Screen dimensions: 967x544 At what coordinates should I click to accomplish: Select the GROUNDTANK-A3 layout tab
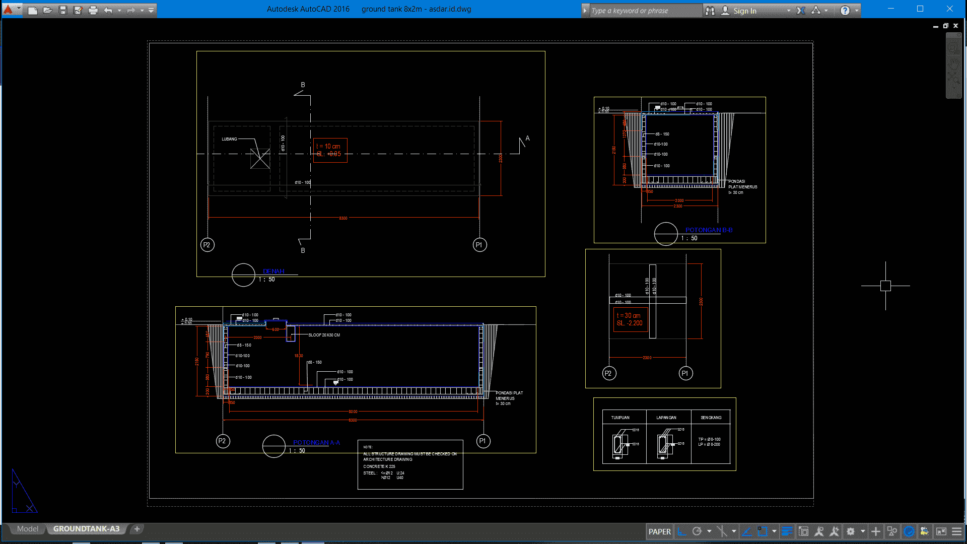pos(86,529)
